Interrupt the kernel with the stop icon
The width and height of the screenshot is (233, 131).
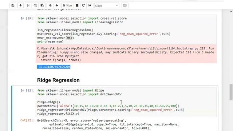(77, 5)
